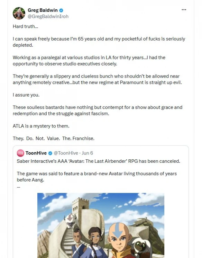Open the ToonHive display name

(36, 153)
